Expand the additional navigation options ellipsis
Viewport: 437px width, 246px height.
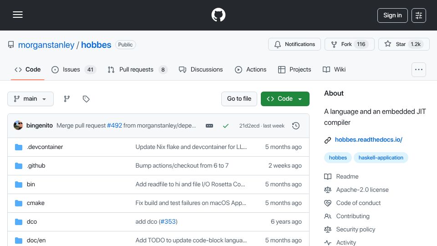click(419, 70)
